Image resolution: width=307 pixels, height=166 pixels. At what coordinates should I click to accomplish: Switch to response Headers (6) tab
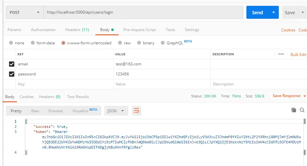[50, 96]
